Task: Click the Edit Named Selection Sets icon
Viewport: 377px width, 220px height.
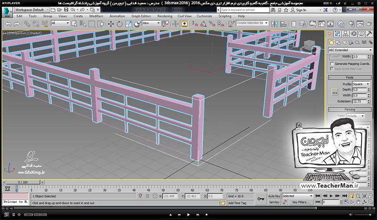Action: (x=231, y=24)
